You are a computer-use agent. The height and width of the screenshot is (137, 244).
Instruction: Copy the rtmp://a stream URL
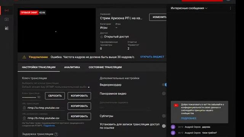[x=79, y=106]
